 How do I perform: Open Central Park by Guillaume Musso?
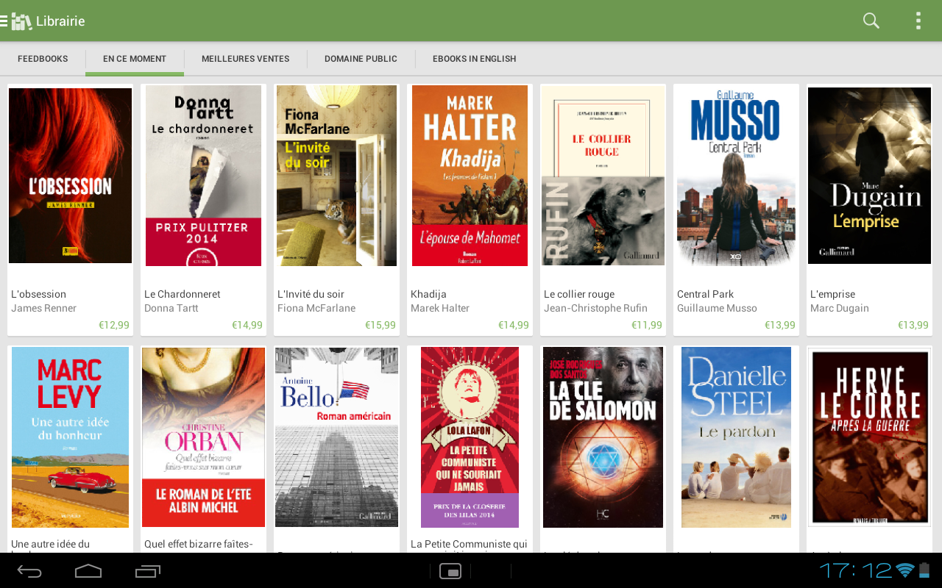pos(735,175)
